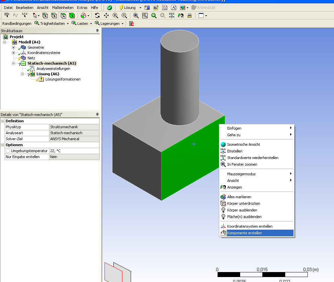Image resolution: width=334 pixels, height=282 pixels.
Task: Toggle body selection filter
Action: 72,16
